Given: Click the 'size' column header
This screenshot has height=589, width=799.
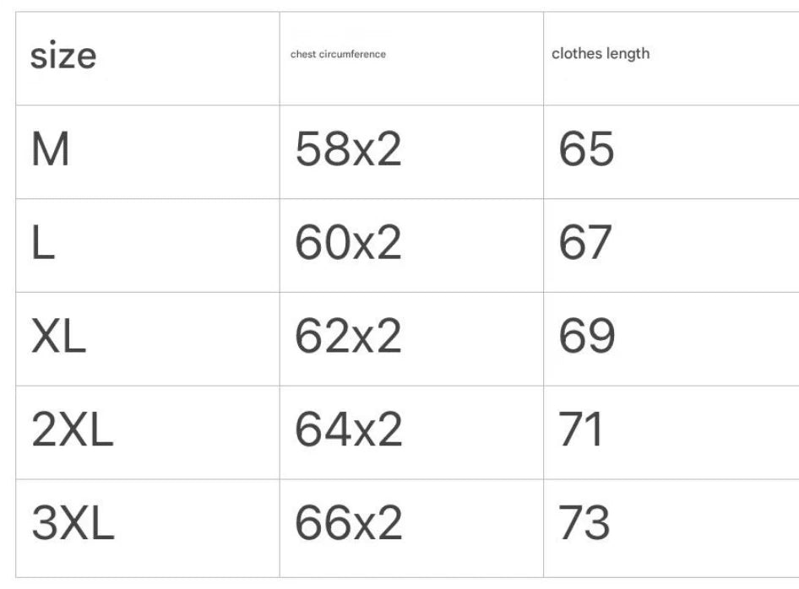Looking at the screenshot, I should pyautogui.click(x=63, y=57).
